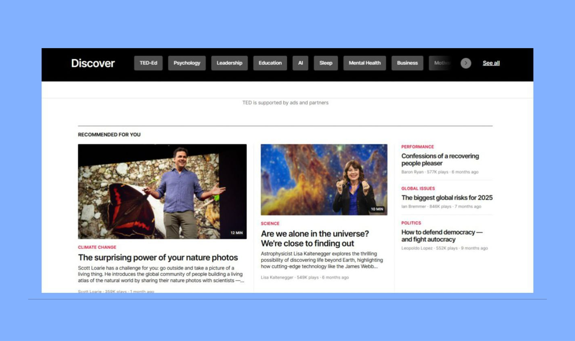The width and height of the screenshot is (575, 341).
Task: Select the Mental Health topic
Action: coord(364,63)
